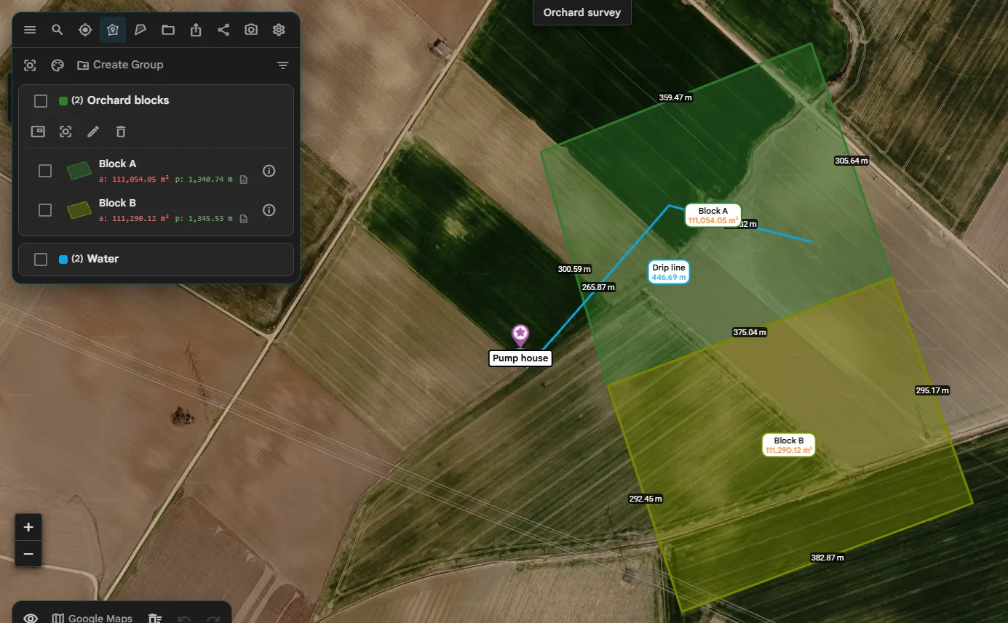Image resolution: width=1008 pixels, height=623 pixels.
Task: Open the filter lines icon beside Create Group
Action: (283, 65)
